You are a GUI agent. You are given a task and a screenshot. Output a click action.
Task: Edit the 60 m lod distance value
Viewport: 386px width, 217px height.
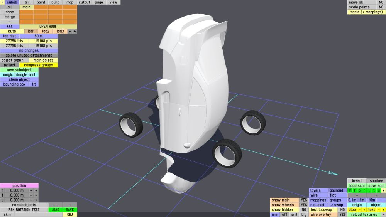(38, 36)
